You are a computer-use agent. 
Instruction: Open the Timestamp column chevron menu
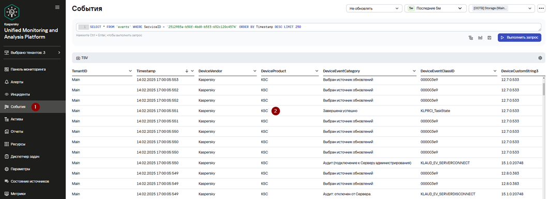pos(192,71)
